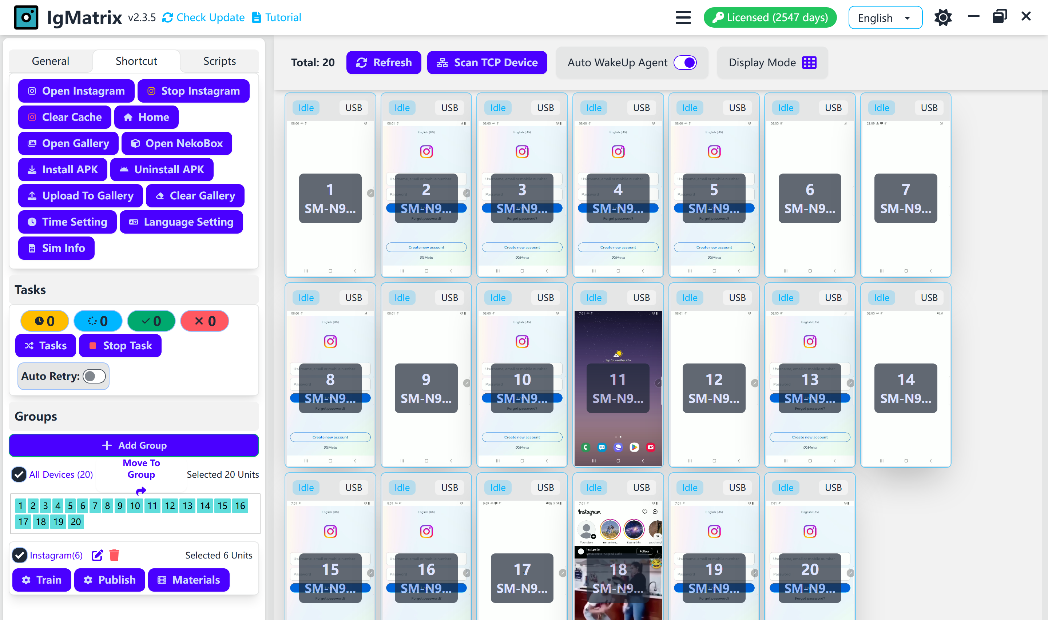Open Instagram on selected devices
Viewport: 1048px width, 620px height.
pyautogui.click(x=76, y=91)
